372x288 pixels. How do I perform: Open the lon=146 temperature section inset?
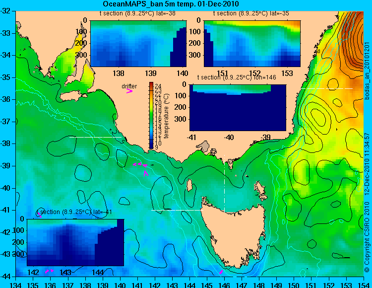pyautogui.click(x=238, y=108)
